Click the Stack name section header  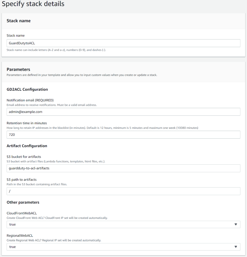click(x=19, y=21)
